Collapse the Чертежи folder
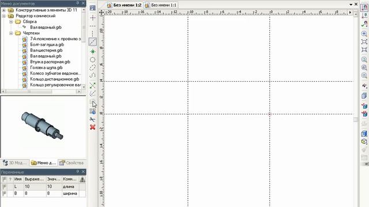The image size is (369, 207). pos(11,33)
